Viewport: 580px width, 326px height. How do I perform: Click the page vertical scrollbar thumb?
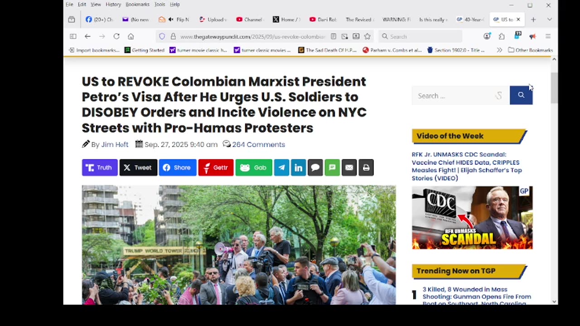pyautogui.click(x=554, y=87)
